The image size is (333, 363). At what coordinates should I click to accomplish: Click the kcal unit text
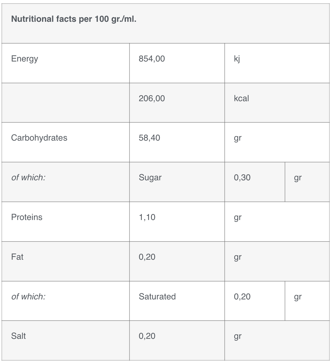(x=241, y=99)
